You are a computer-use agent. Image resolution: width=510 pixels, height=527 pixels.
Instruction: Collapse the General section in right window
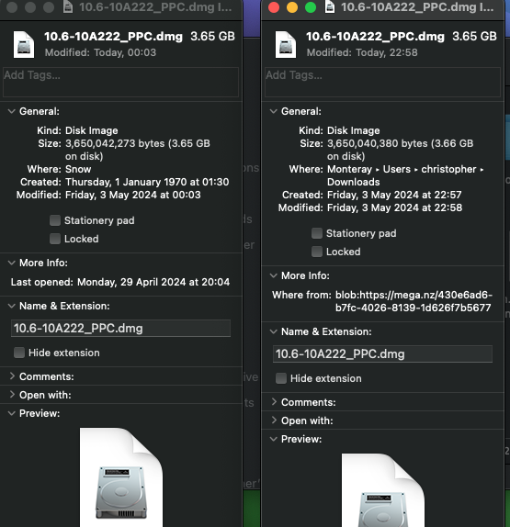click(274, 111)
